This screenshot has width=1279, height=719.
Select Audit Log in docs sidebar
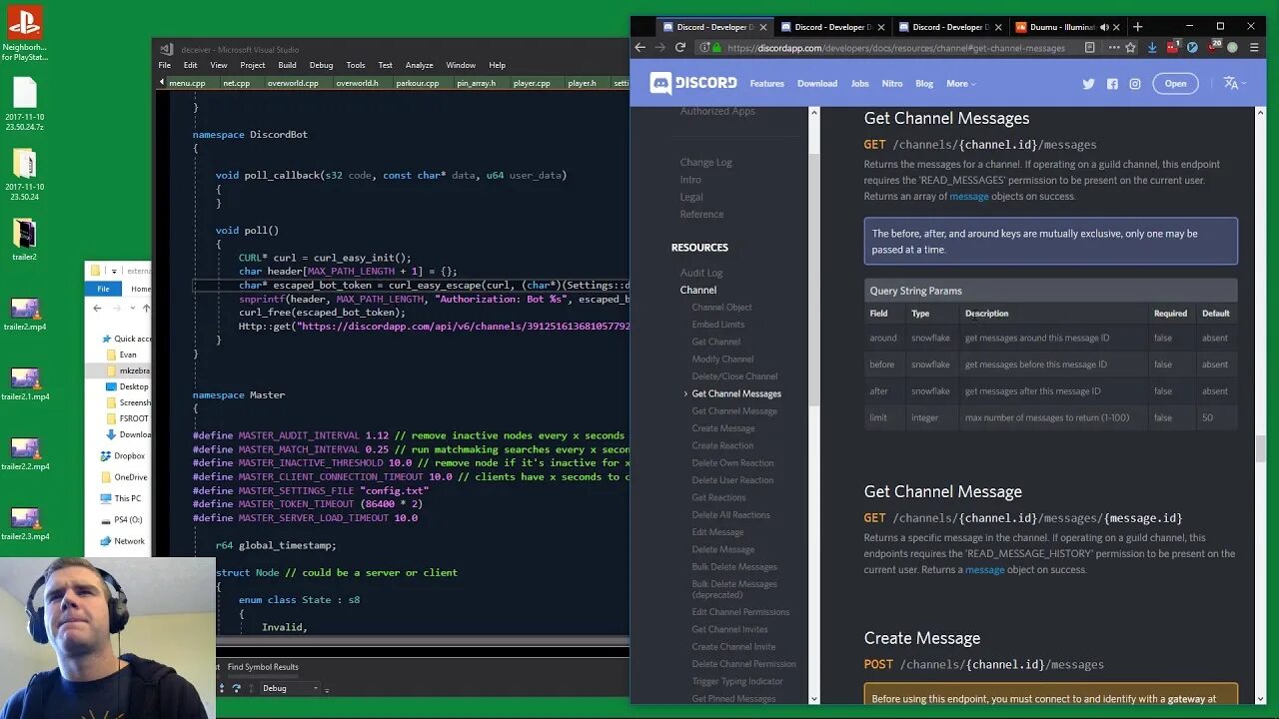point(701,273)
